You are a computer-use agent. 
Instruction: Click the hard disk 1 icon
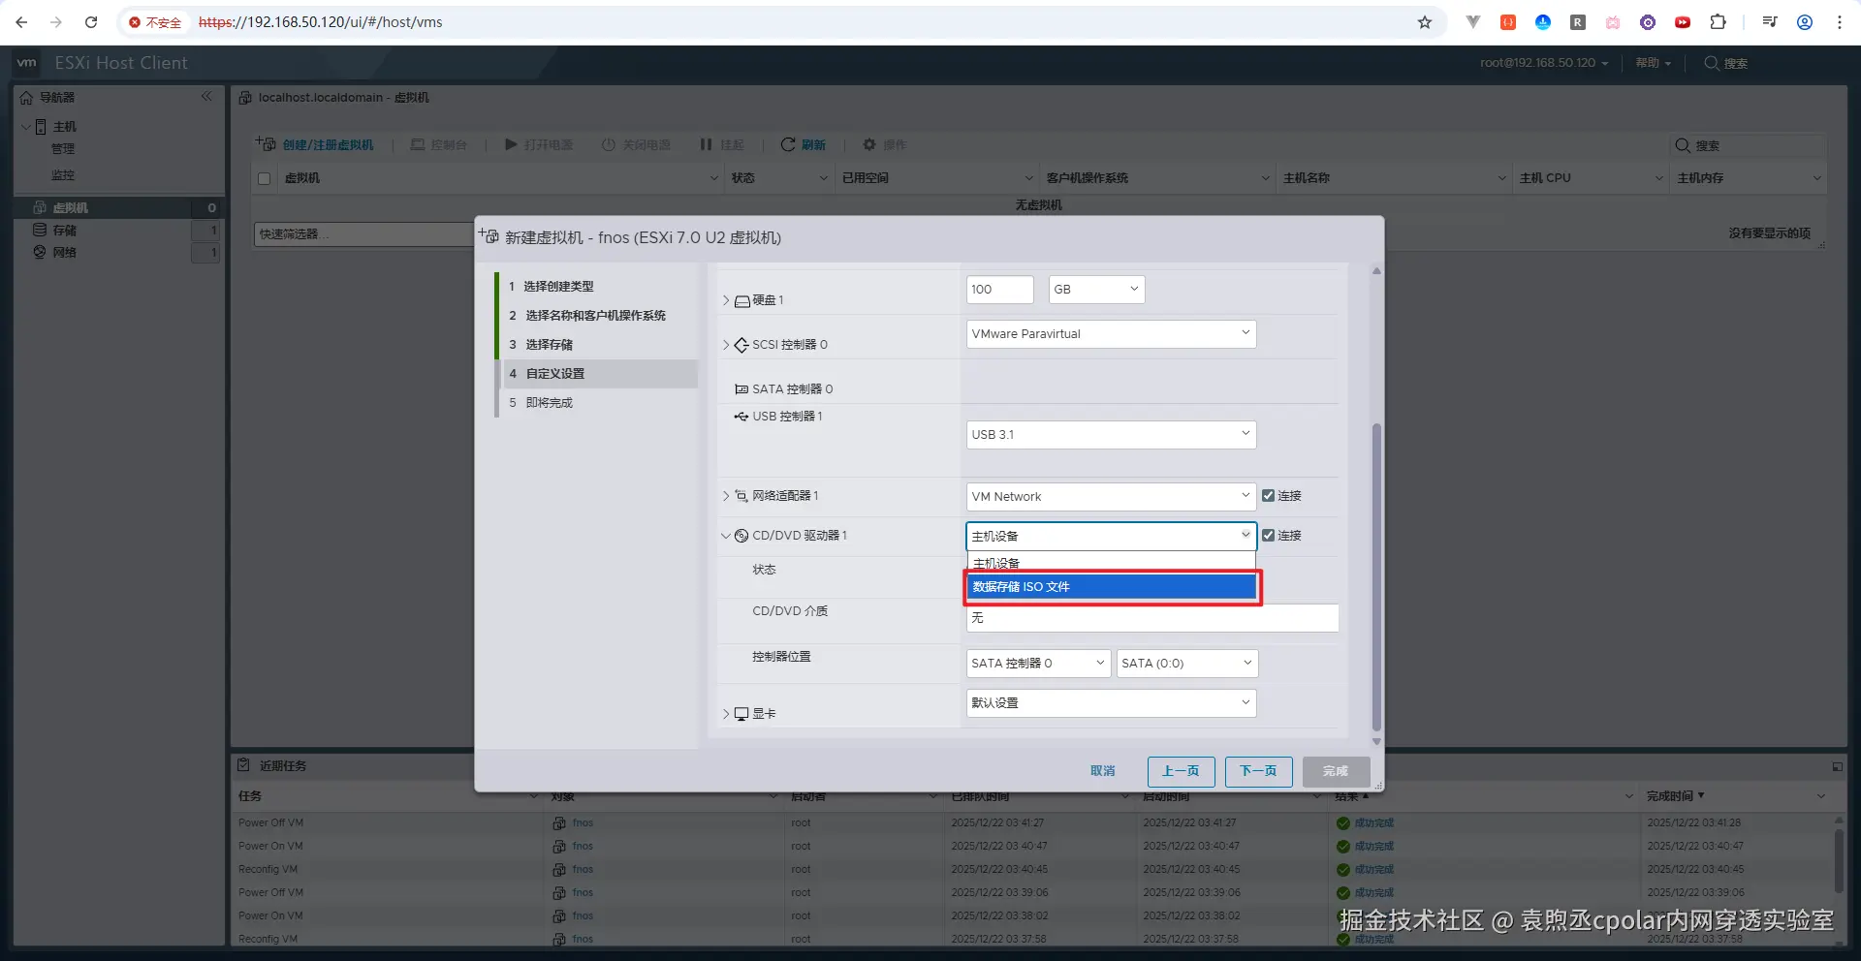[742, 301]
